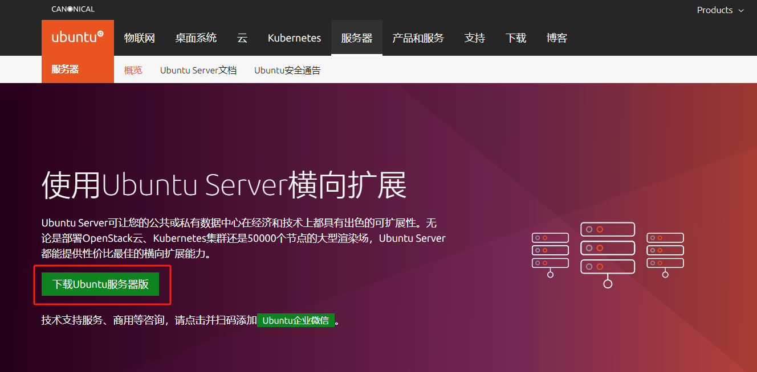This screenshot has width=757, height=372.
Task: Click the green 下载Ubuntu服务器版 button
Action: (100, 284)
